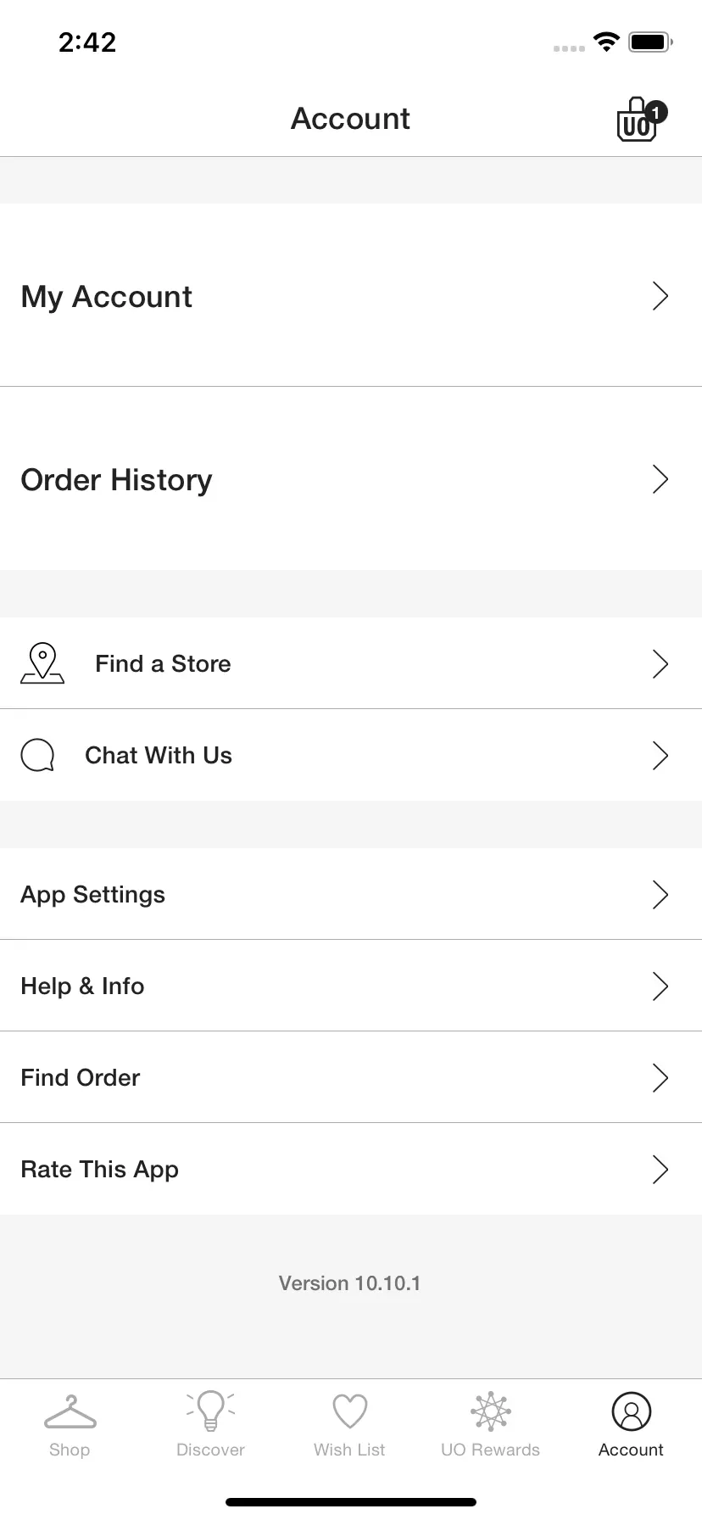Open the Find Order menu row
This screenshot has height=1520, width=702.
coord(351,1077)
